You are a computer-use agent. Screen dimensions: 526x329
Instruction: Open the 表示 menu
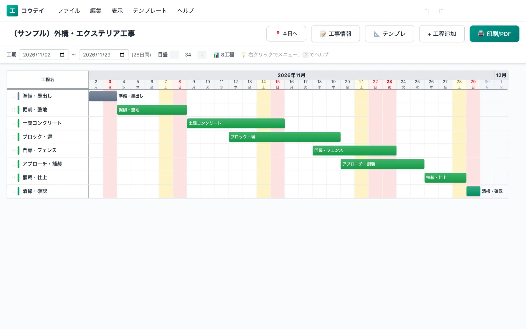[117, 11]
